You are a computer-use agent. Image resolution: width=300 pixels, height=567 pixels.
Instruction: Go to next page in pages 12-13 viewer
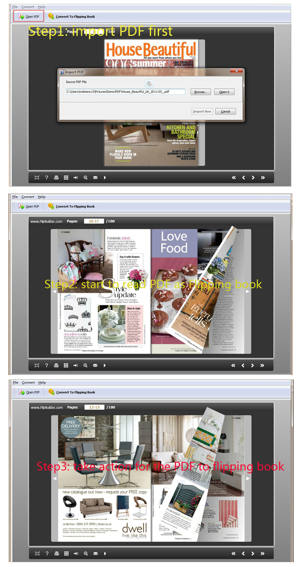point(253,553)
